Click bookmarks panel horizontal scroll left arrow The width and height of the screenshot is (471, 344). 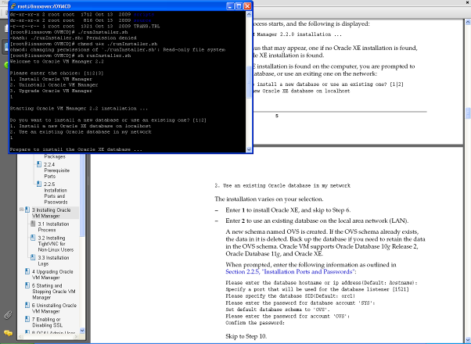click(x=20, y=337)
